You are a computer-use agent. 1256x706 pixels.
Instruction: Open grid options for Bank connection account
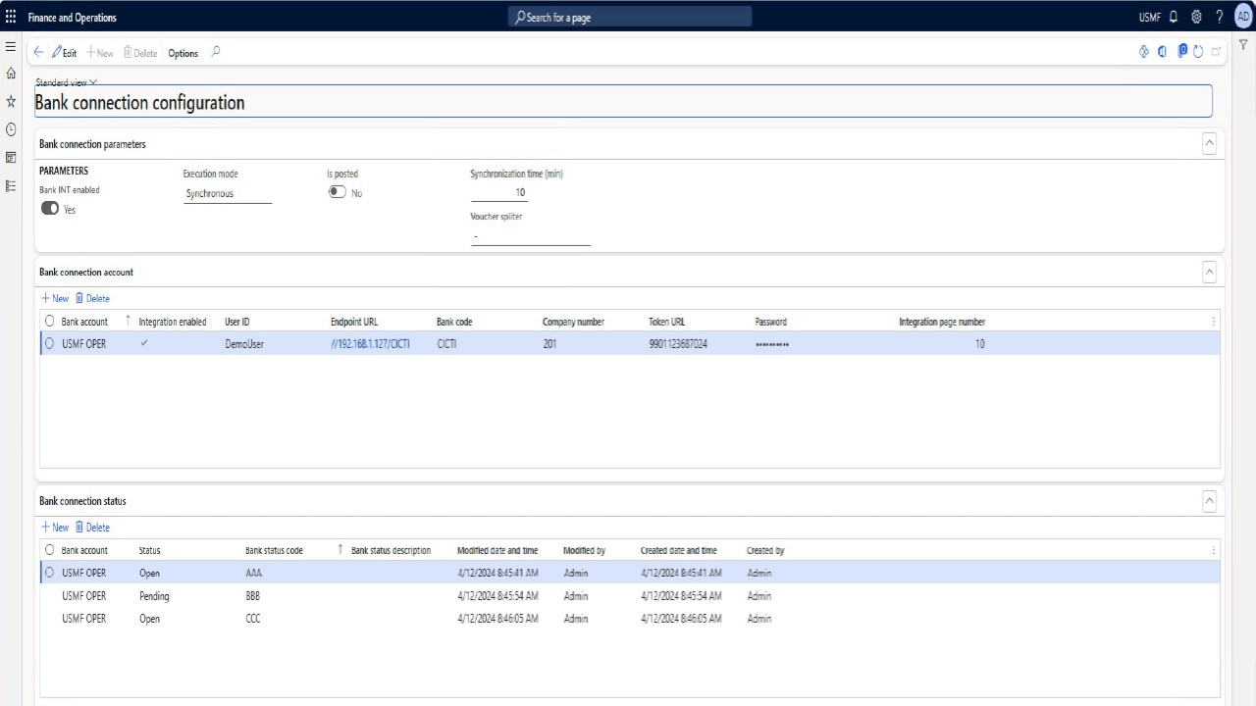1214,322
